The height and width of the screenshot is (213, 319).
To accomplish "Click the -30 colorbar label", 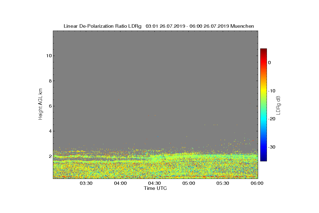I will point(272,147).
